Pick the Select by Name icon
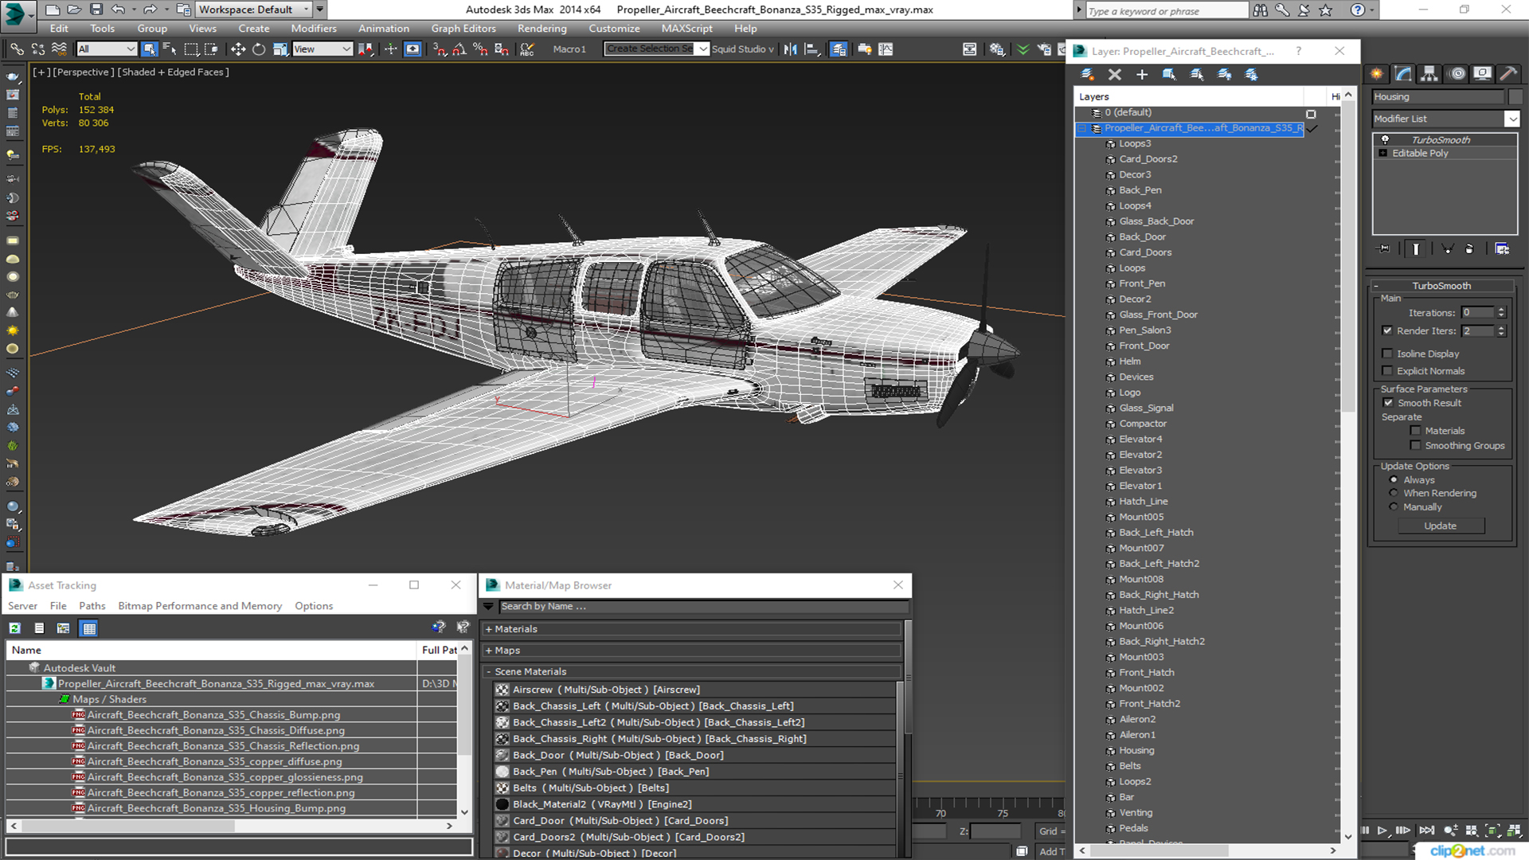Image resolution: width=1529 pixels, height=860 pixels. [x=170, y=49]
